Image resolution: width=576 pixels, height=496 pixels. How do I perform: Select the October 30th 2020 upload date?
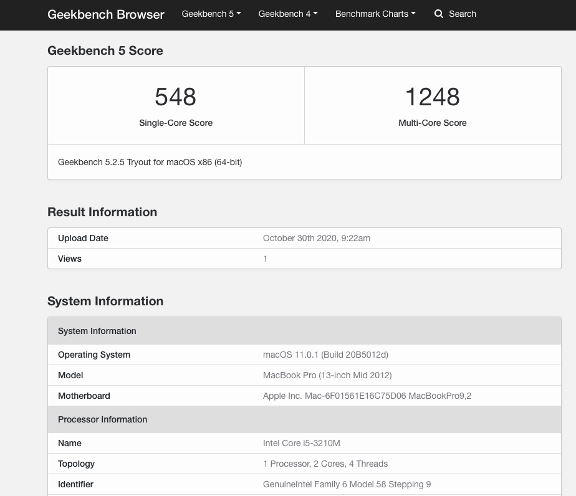pyautogui.click(x=317, y=238)
